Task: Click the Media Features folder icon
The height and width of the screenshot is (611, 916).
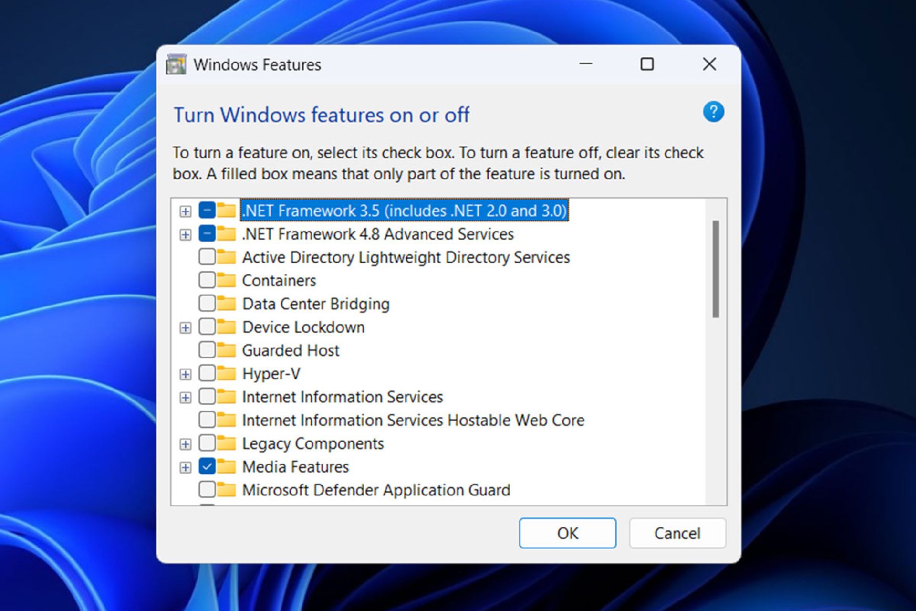Action: (x=227, y=467)
